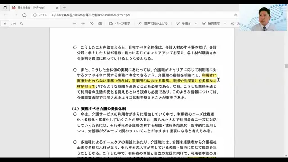Zoom in the PDF with plus

pos(83,23)
